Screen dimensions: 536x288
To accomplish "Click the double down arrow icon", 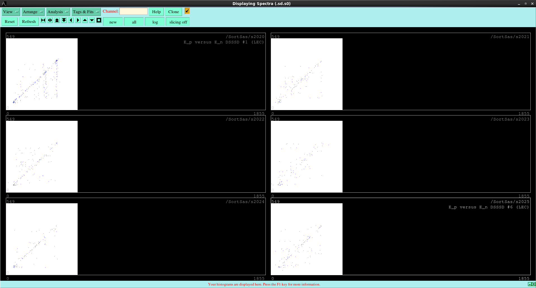I will coord(64,20).
